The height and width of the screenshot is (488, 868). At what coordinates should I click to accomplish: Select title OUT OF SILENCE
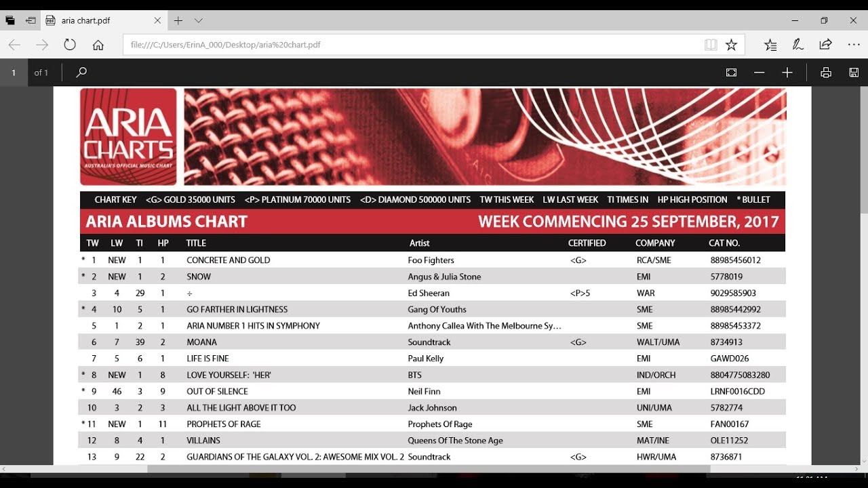point(218,391)
